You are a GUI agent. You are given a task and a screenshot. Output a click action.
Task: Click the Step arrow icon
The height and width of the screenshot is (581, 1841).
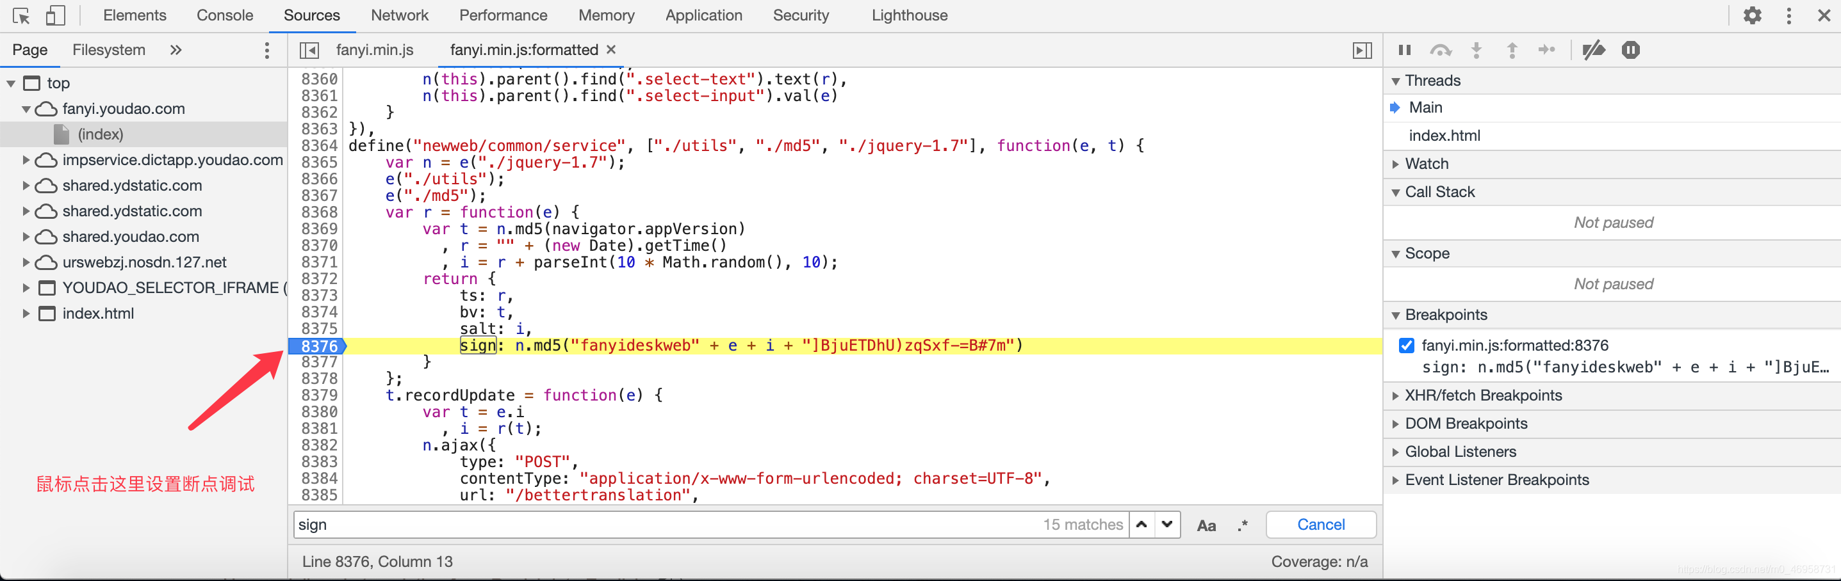[x=1546, y=50]
